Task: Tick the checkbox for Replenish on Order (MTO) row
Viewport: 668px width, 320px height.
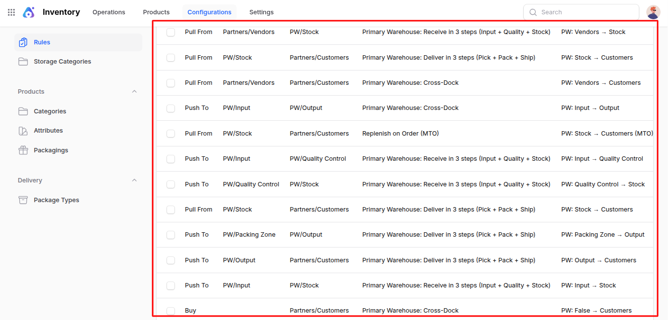Action: click(170, 134)
